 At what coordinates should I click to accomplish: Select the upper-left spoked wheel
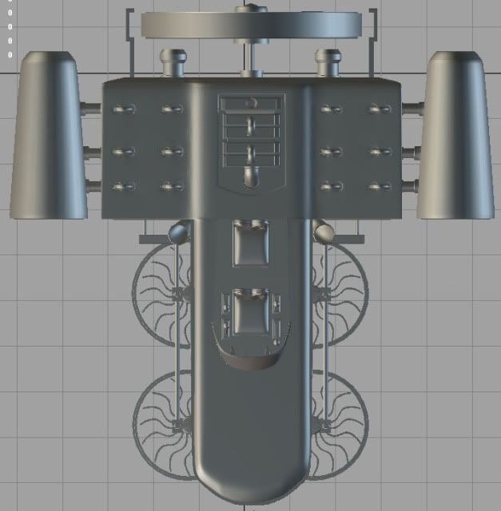tap(162, 295)
